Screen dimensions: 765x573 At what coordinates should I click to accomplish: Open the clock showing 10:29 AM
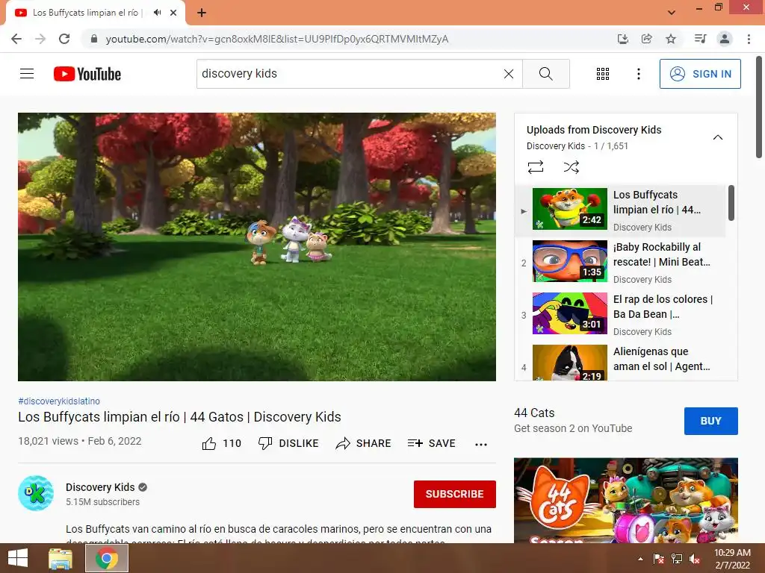tap(732, 559)
